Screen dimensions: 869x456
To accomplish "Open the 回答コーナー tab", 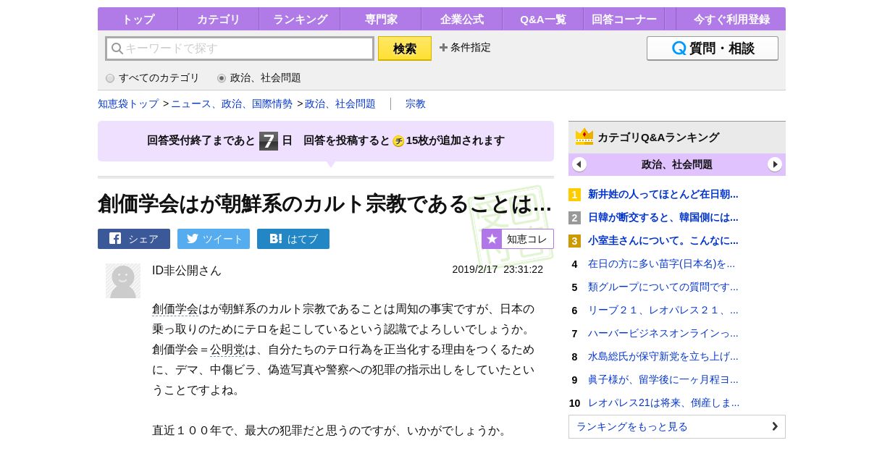I will coord(624,19).
